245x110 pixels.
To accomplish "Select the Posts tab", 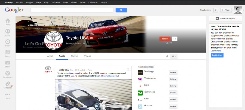I will point(62,56).
